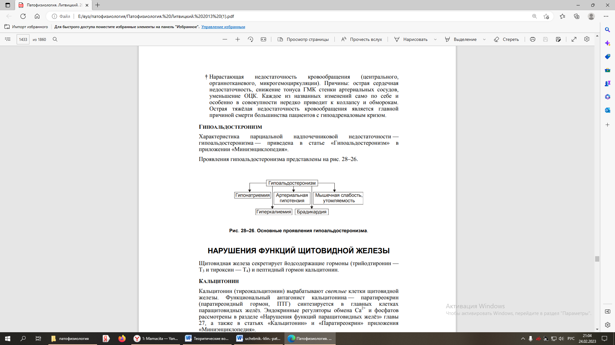Refresh the page

click(23, 16)
